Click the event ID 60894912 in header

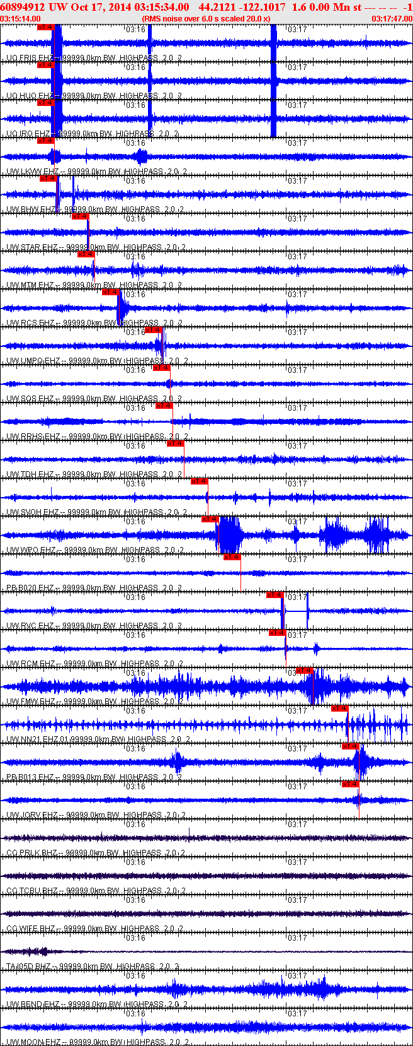23,7
